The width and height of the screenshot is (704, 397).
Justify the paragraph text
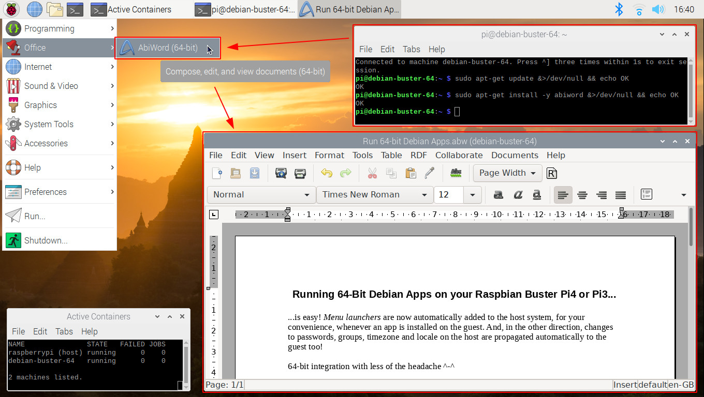coord(621,195)
